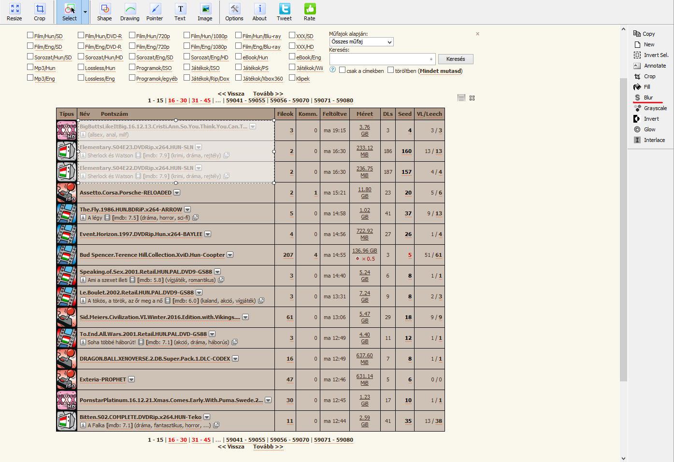Select Annotate in side panel
Screen dimensions: 674x462
pyautogui.click(x=650, y=66)
